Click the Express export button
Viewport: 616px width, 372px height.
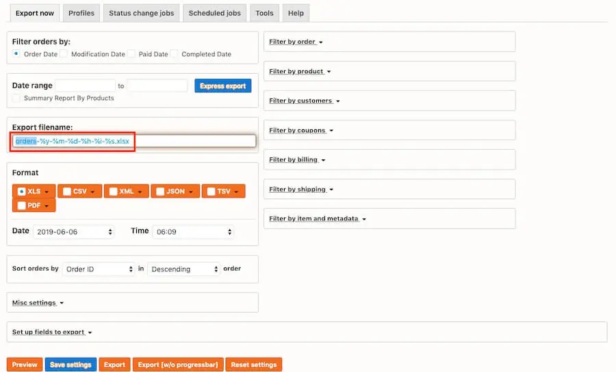click(x=222, y=86)
